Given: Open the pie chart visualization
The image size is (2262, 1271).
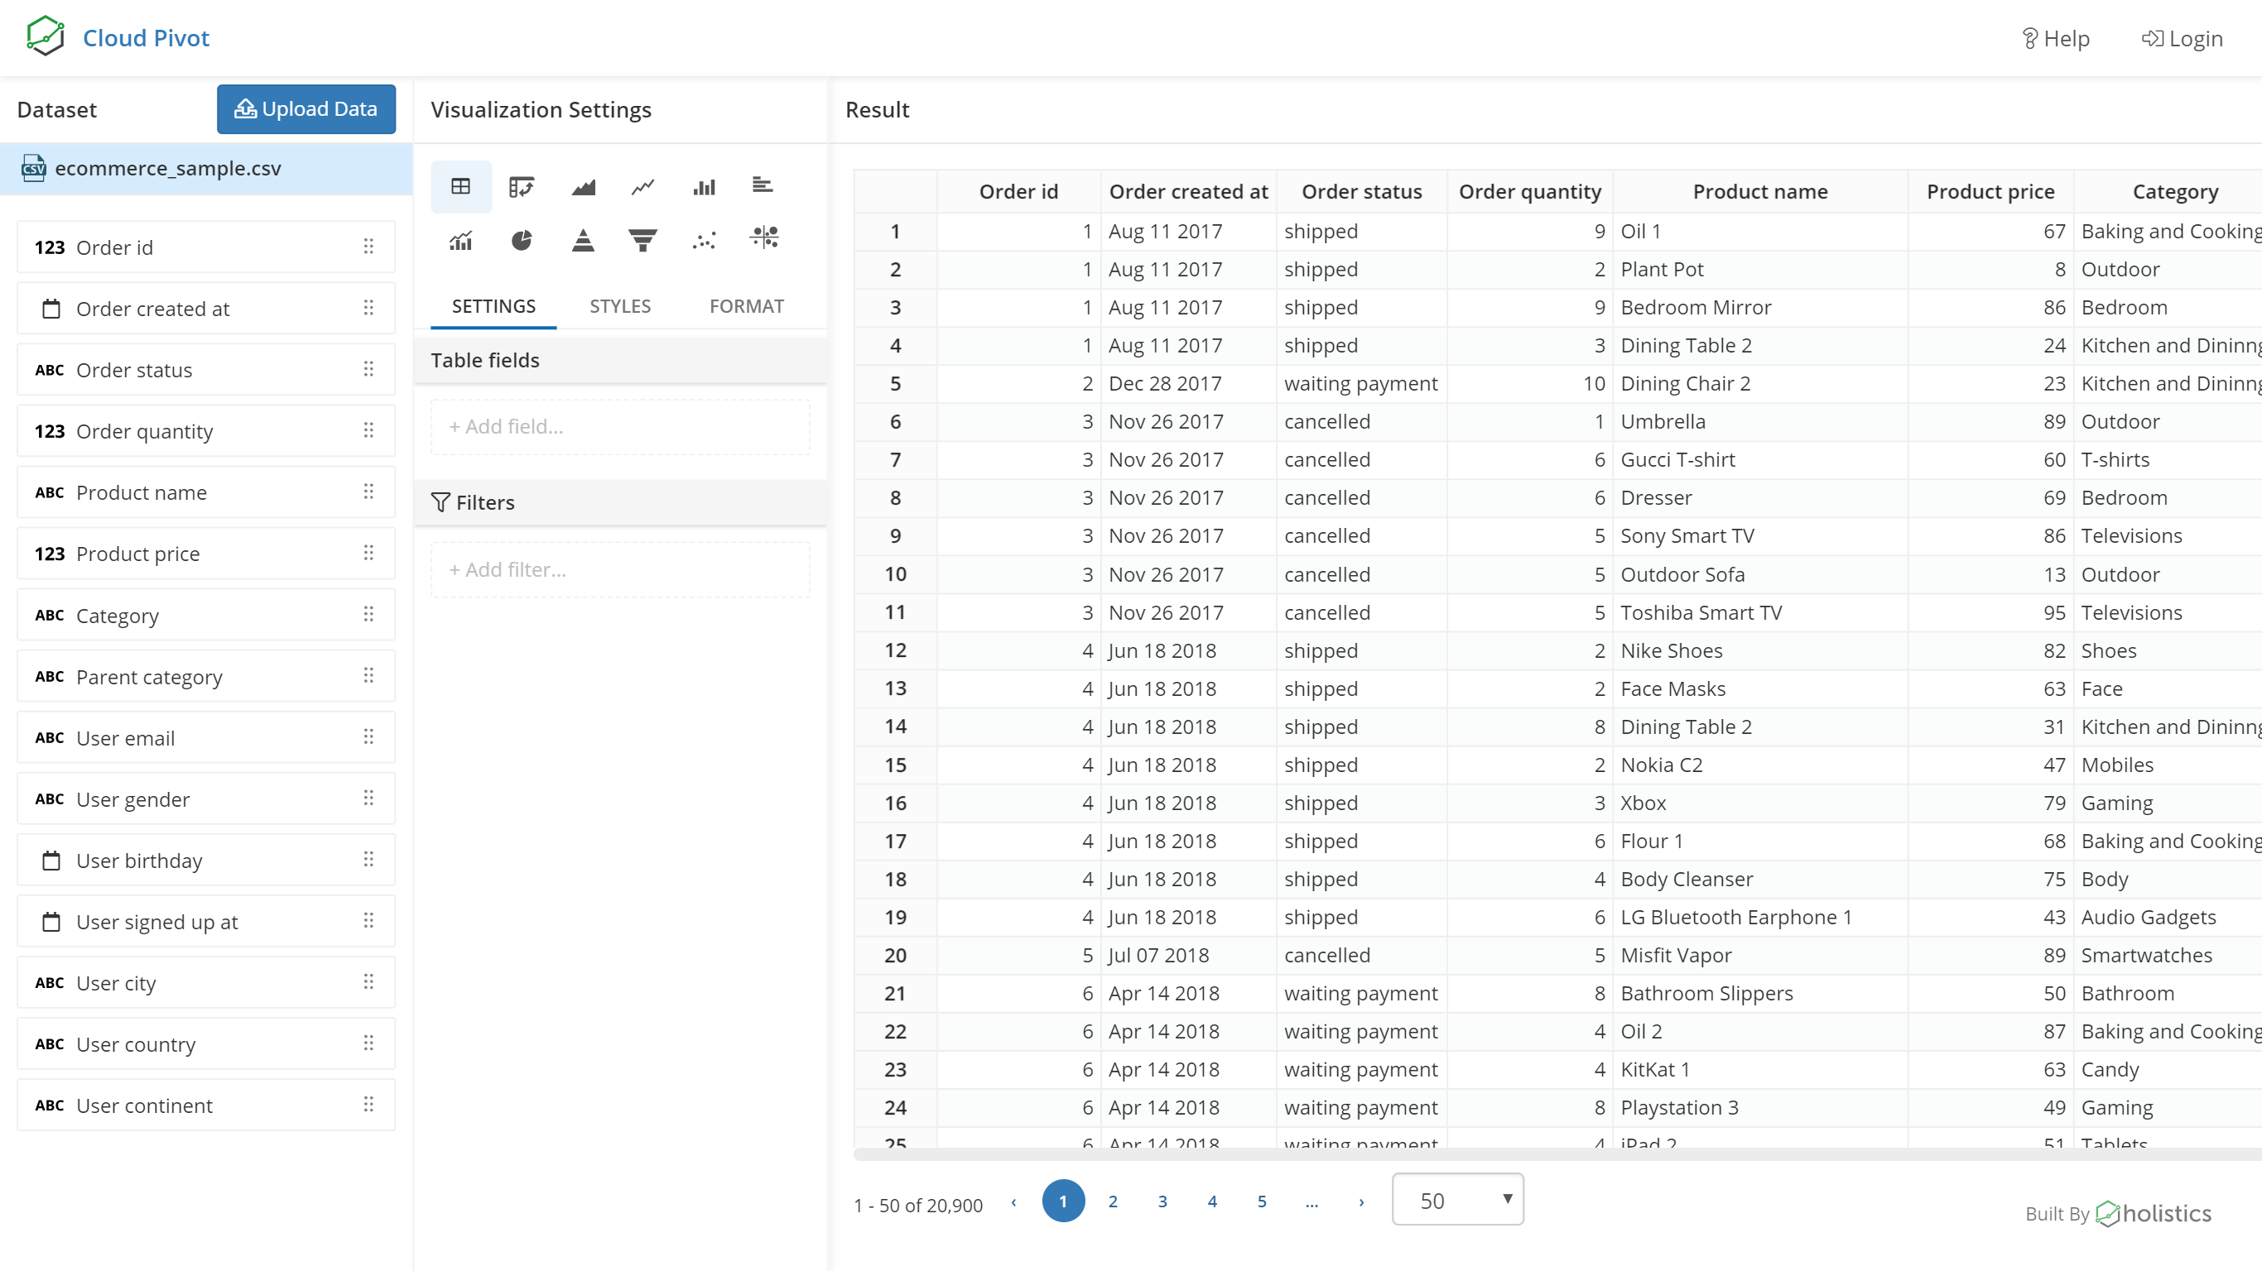Looking at the screenshot, I should [x=522, y=239].
